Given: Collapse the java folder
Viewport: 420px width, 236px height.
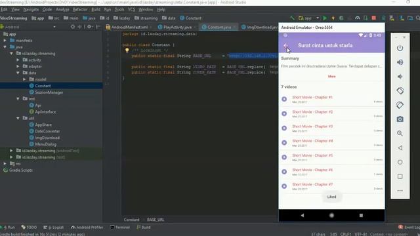Looking at the screenshot, I should [x=5, y=47].
